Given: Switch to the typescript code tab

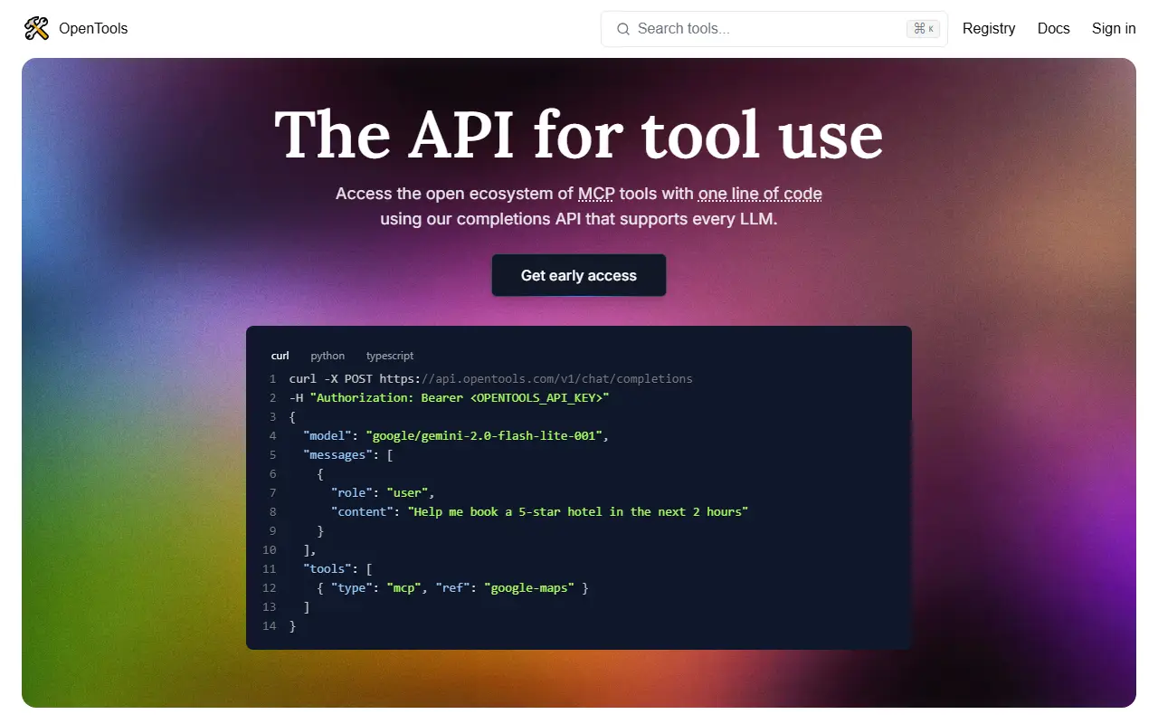Looking at the screenshot, I should point(390,356).
